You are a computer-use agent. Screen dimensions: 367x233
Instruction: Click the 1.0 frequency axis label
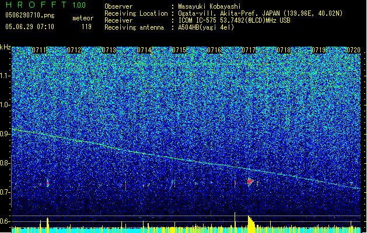coord(5,105)
